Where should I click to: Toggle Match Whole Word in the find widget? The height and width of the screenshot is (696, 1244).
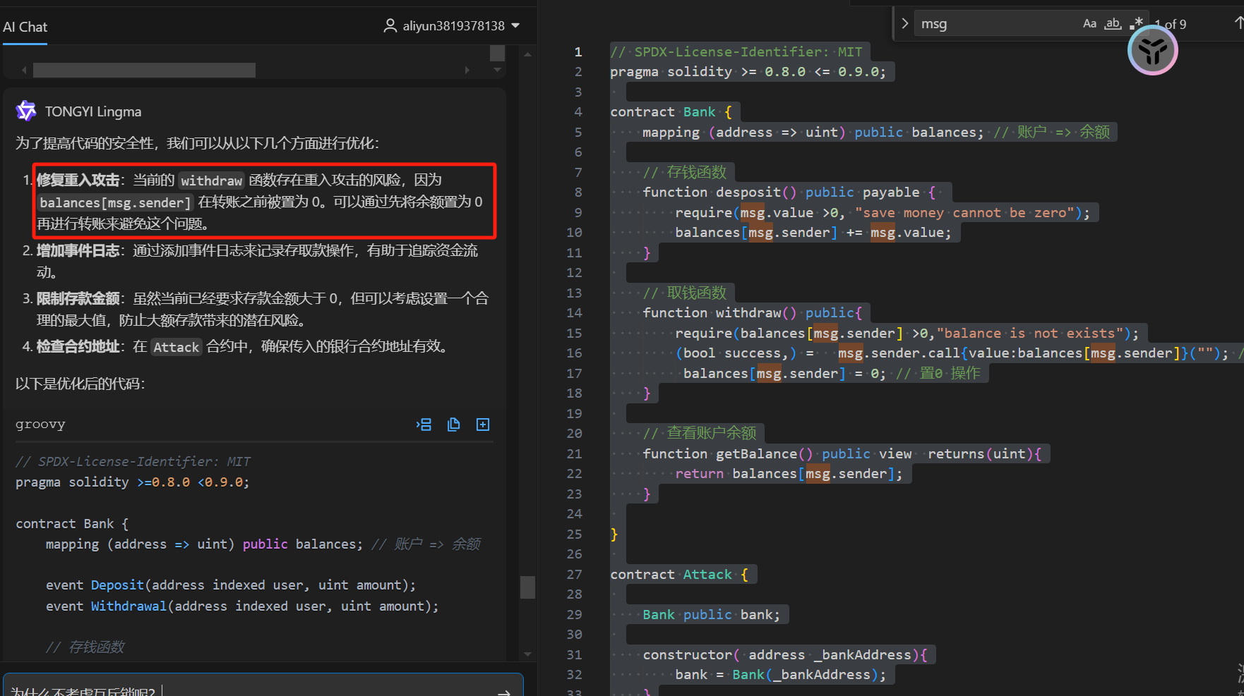1113,24
